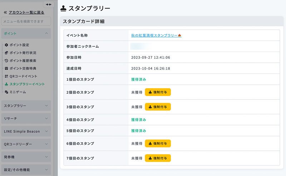Expand the リサーチ sidebar section
286x176 pixels.
point(26,118)
